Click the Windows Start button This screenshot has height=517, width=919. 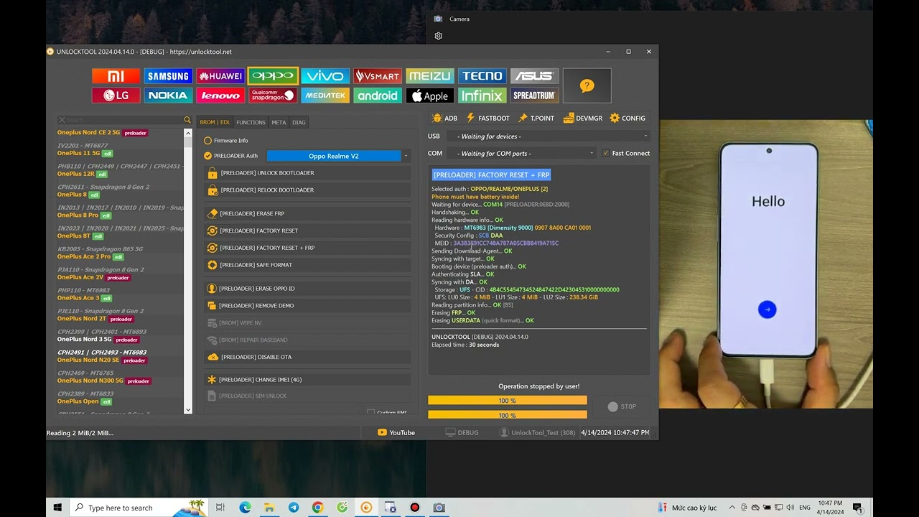(x=57, y=508)
